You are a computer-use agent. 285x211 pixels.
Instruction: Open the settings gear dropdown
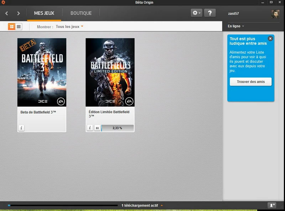point(196,13)
